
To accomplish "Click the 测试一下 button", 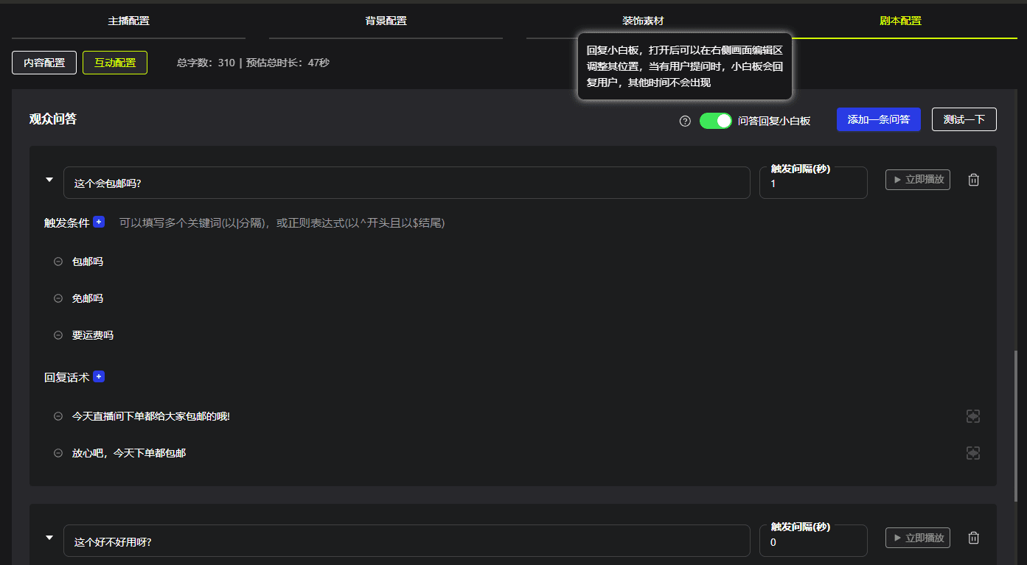I will [x=964, y=119].
